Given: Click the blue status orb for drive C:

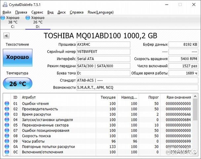Looking at the screenshot, I should tap(3, 18).
